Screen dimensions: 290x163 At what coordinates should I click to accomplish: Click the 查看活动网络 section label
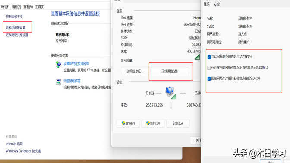pos(60,23)
